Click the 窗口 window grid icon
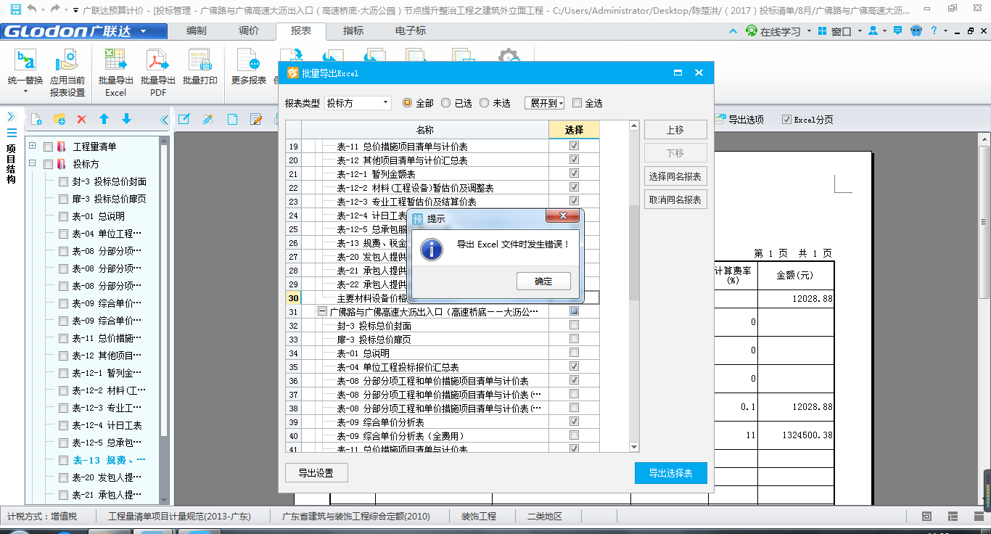Image resolution: width=991 pixels, height=534 pixels. (822, 31)
